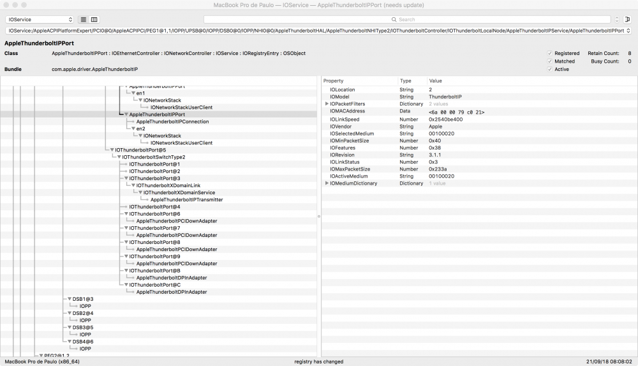Viewport: 638px width, 366px height.
Task: Select IOPP under DSB3@5
Action: tap(85, 335)
